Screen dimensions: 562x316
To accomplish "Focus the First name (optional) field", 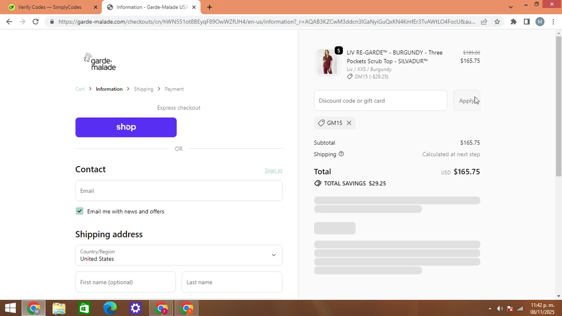I will click(x=126, y=282).
